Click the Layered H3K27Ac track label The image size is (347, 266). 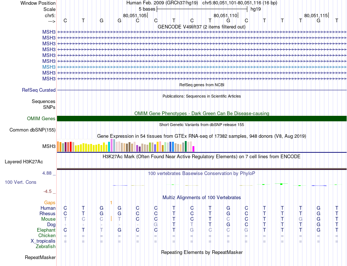pos(24,162)
